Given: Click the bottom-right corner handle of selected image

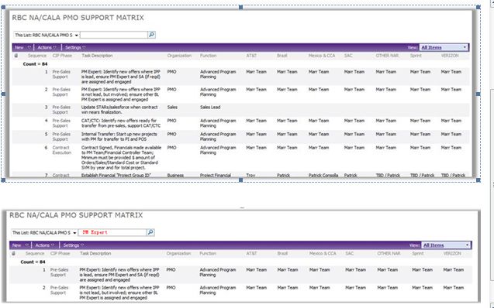Looking at the screenshot, I should (478, 180).
